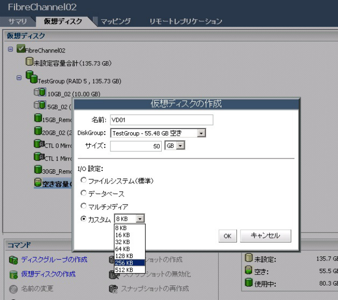Select the データベース radio button

(x=83, y=193)
